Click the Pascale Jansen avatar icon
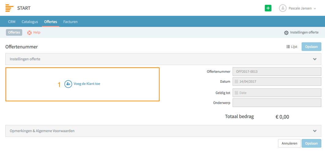The height and width of the screenshot is (151, 325). pos(282,8)
